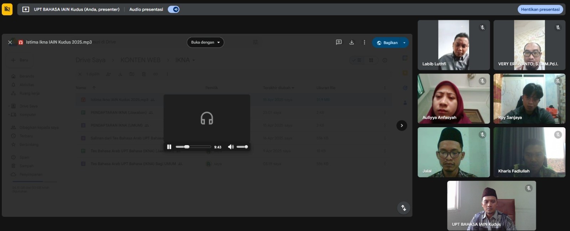Open Aktivitas in the Drive sidebar
Image resolution: width=570 pixels, height=231 pixels.
point(23,85)
